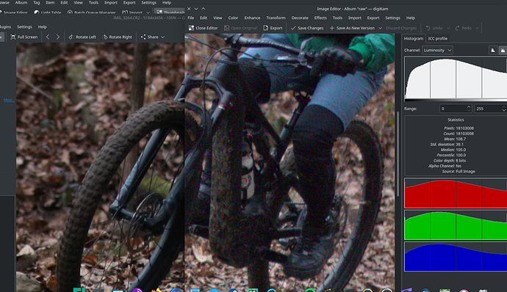Screen dimensions: 507x292
Task: Rotate the image left
Action: coord(82,37)
